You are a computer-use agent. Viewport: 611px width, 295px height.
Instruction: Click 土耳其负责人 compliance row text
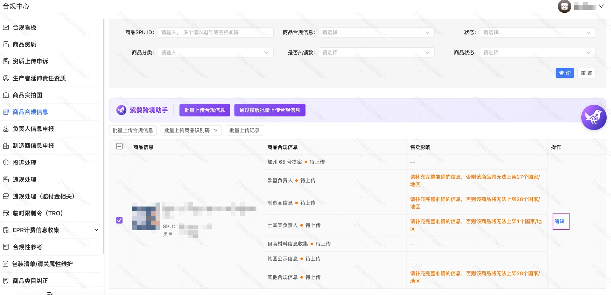282,225
